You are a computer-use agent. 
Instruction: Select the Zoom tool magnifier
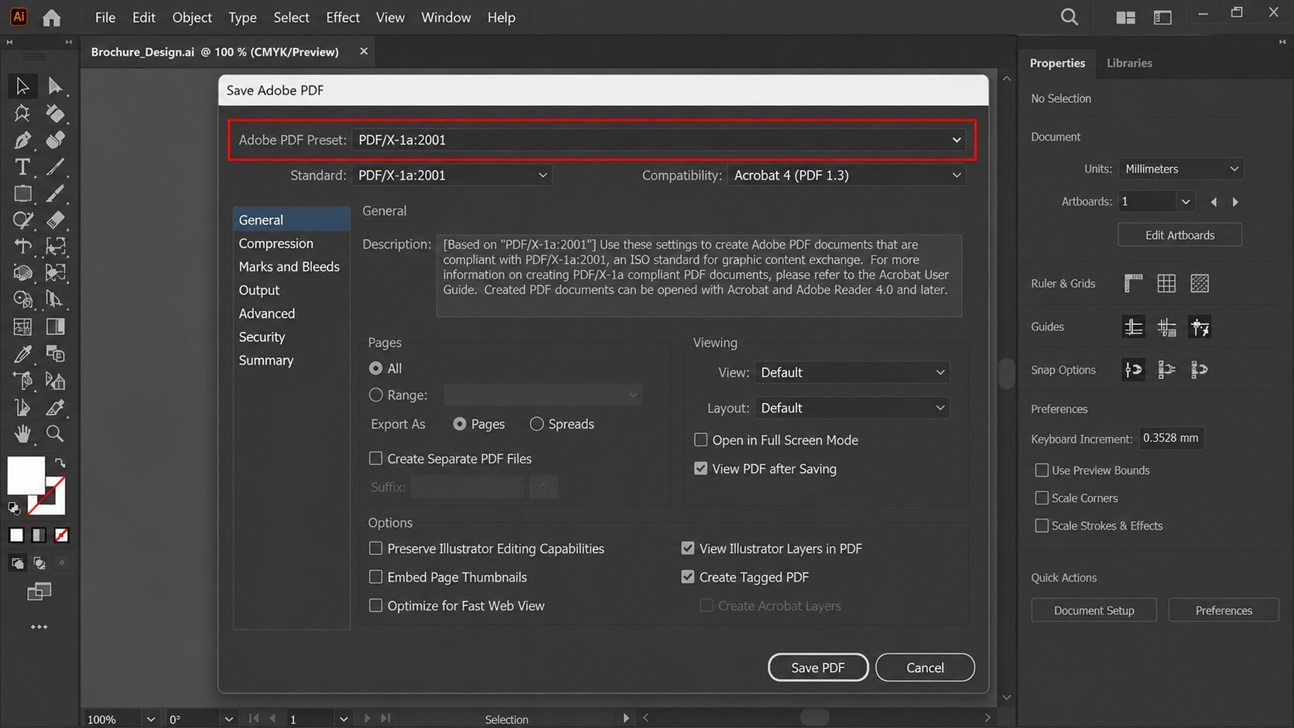tap(55, 434)
